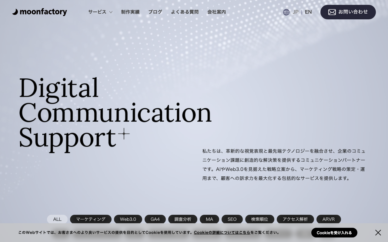Filter by 調査分析 tag

click(x=183, y=219)
